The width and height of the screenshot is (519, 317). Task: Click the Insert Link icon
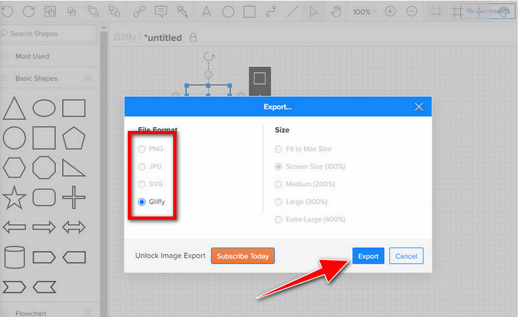coord(139,12)
